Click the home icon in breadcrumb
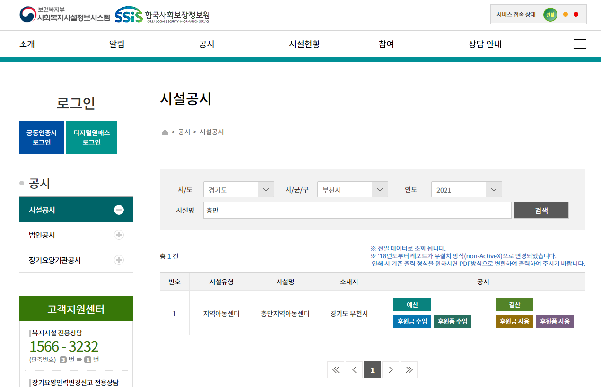 point(165,132)
